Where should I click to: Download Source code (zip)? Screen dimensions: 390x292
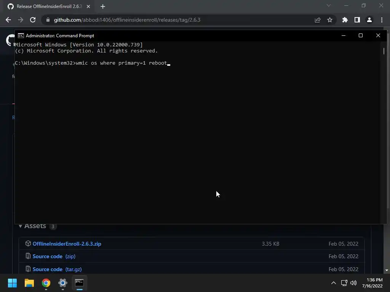[54, 256]
